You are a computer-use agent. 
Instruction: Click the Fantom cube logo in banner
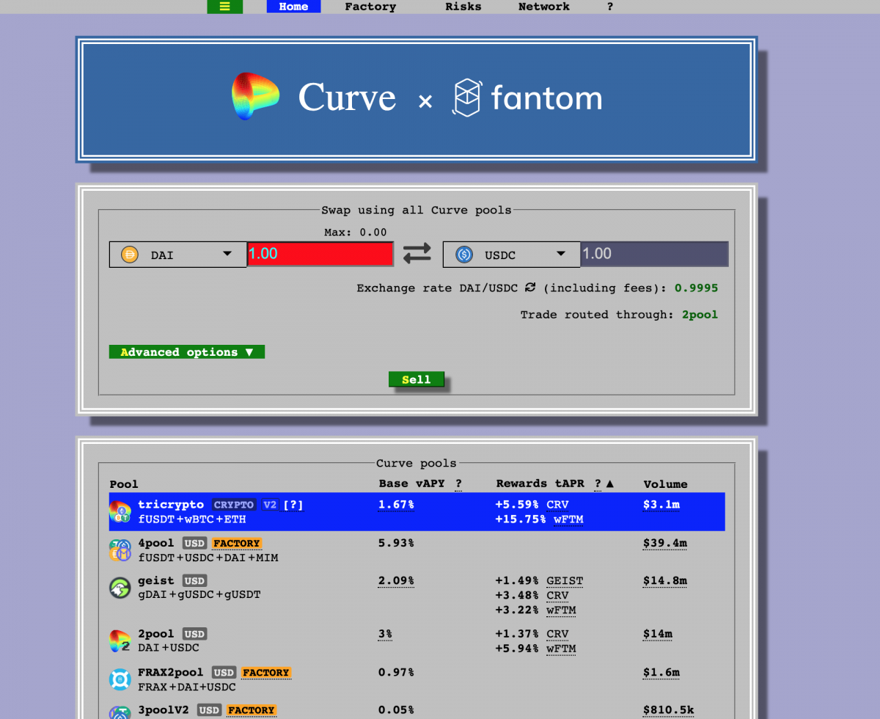tap(467, 98)
